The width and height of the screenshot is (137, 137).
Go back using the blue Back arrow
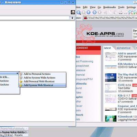pos(78,12)
